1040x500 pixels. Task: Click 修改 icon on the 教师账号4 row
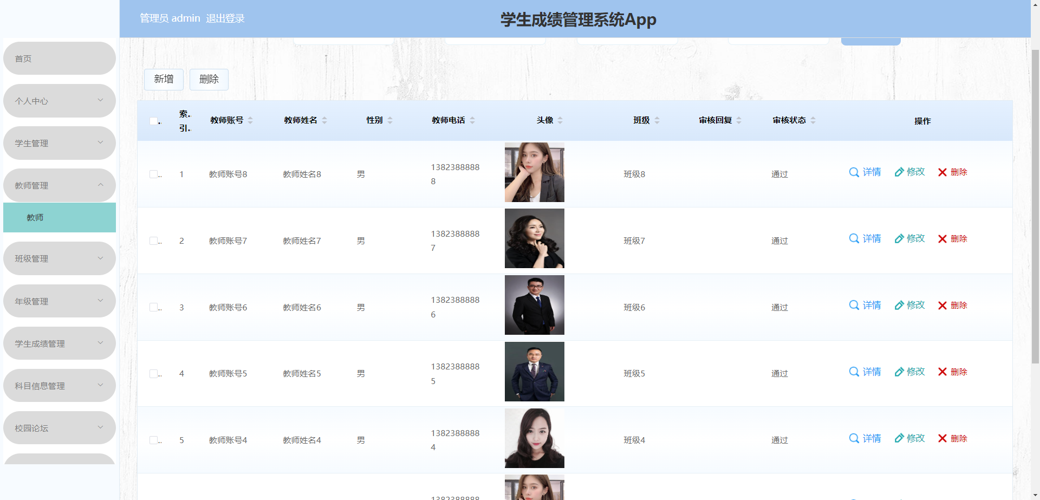click(900, 438)
